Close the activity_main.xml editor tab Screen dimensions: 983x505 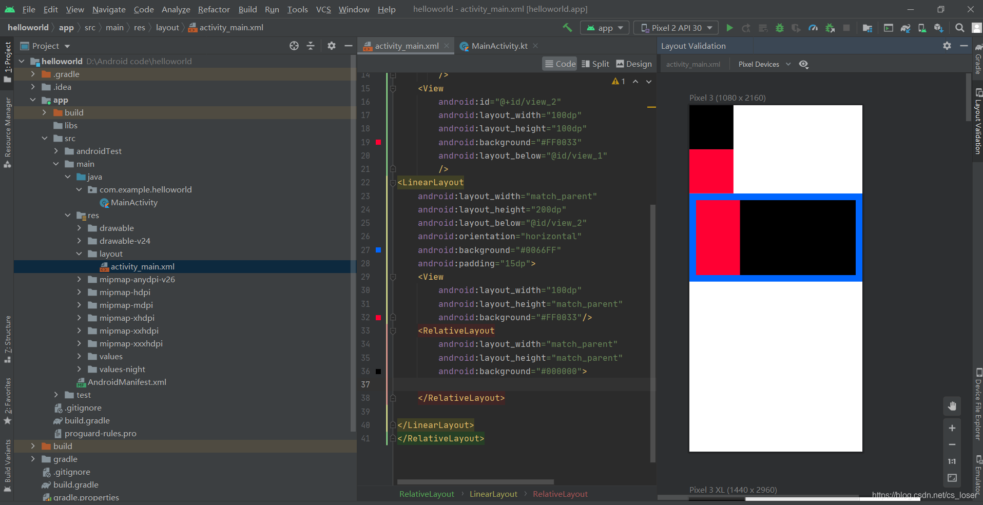tap(447, 46)
